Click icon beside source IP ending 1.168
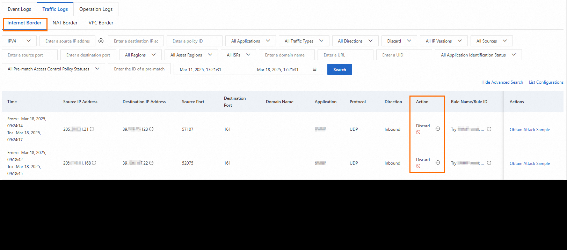 (94, 163)
